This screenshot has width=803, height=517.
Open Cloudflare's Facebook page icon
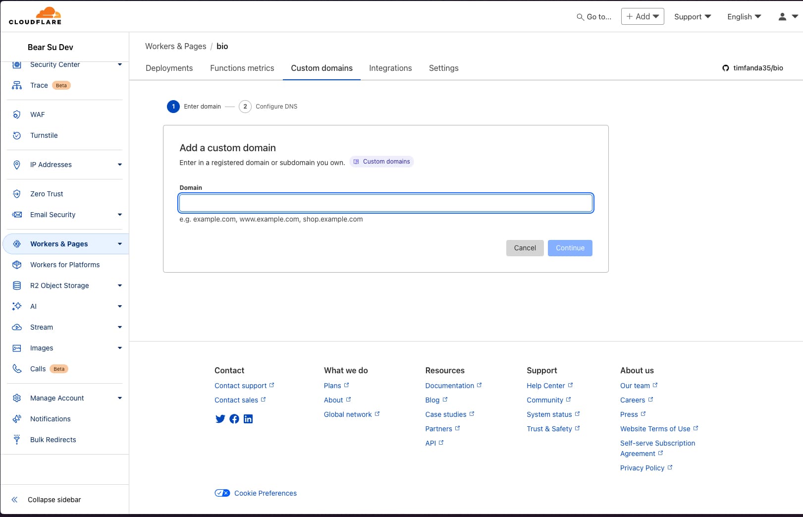coord(234,419)
